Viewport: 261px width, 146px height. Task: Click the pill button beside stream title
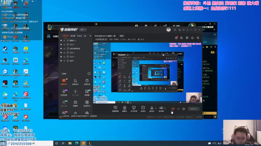click(122, 36)
